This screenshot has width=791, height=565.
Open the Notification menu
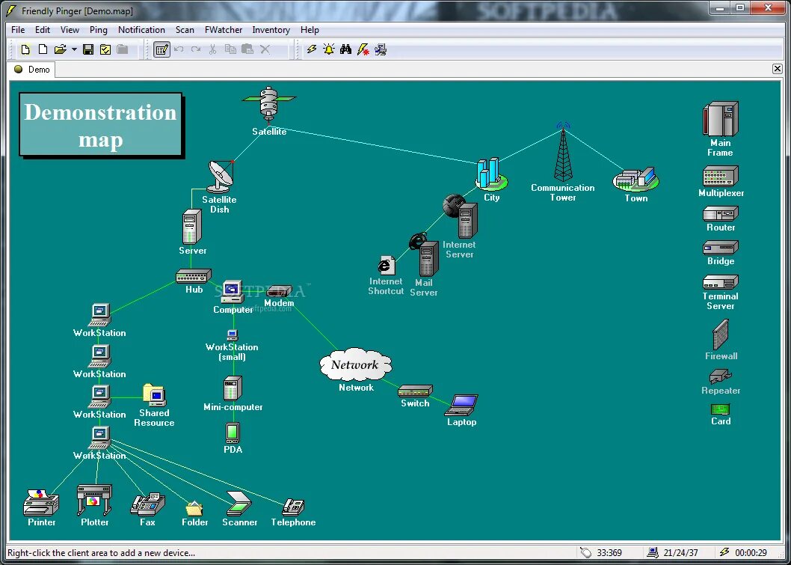pos(141,30)
